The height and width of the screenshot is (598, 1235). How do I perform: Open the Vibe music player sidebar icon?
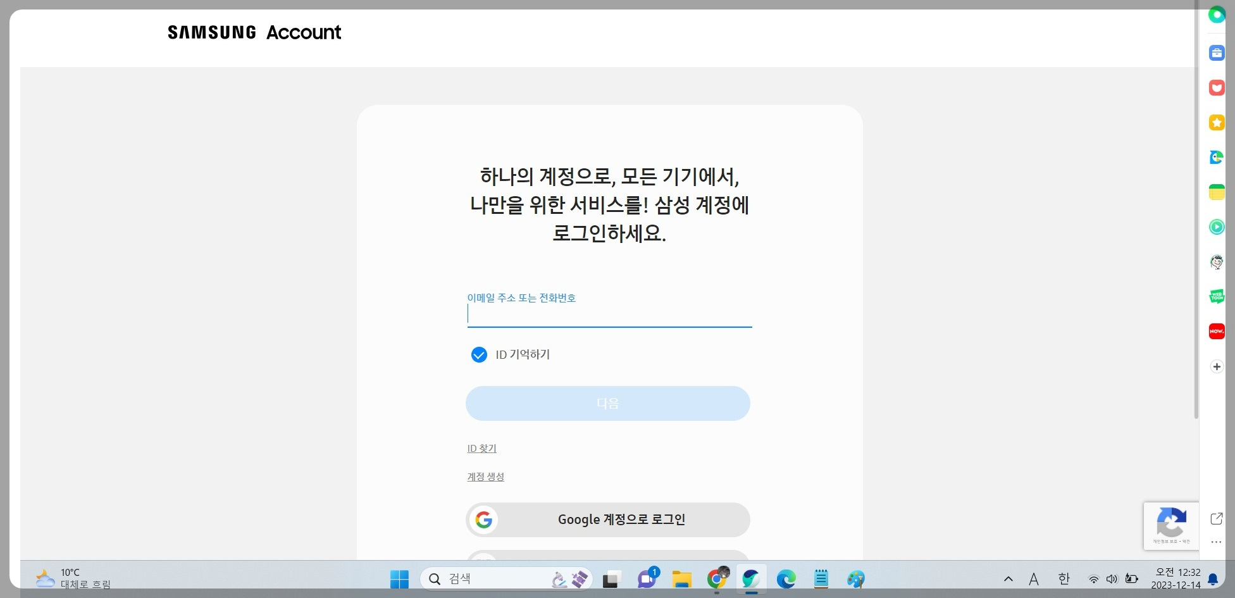click(x=1216, y=227)
